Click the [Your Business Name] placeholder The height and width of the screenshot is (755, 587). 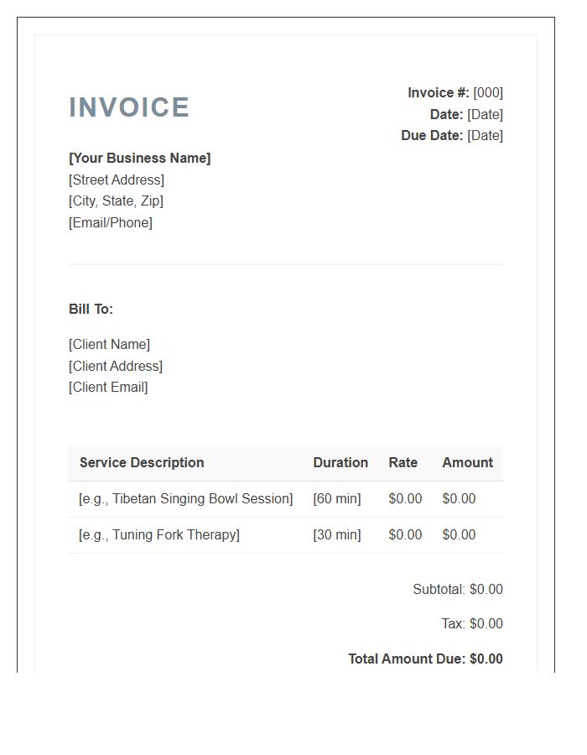coord(139,158)
